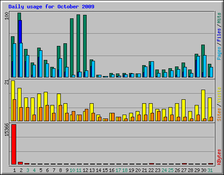
Task: Click the orange Sites bar for day 12
Action: click(87, 115)
